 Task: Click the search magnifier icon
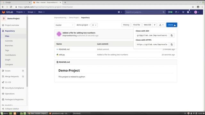click(163, 12)
